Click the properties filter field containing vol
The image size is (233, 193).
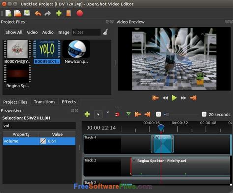click(x=39, y=126)
